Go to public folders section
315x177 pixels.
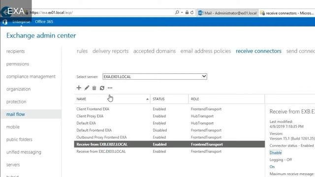tap(19, 140)
